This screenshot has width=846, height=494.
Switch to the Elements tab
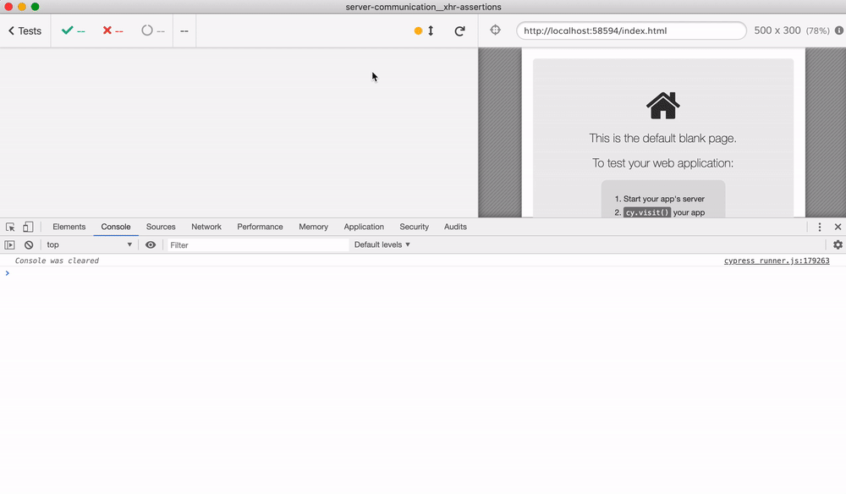point(69,227)
